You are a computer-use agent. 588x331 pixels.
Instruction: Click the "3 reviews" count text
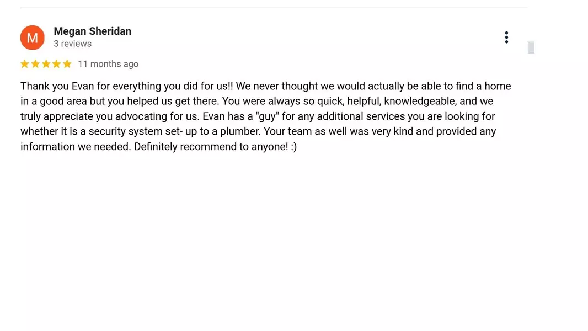(72, 44)
